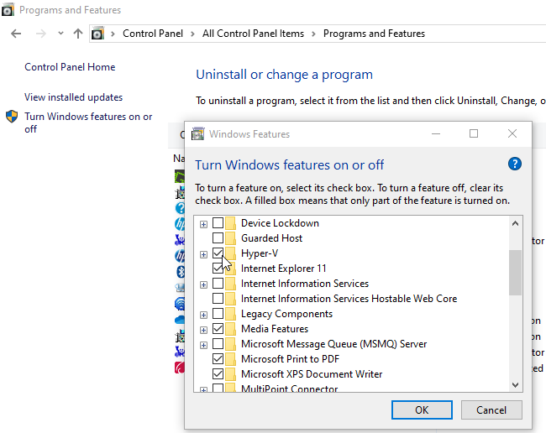This screenshot has height=433, width=546.
Task: Go up one level with the up arrow
Action: pyautogui.click(x=78, y=34)
